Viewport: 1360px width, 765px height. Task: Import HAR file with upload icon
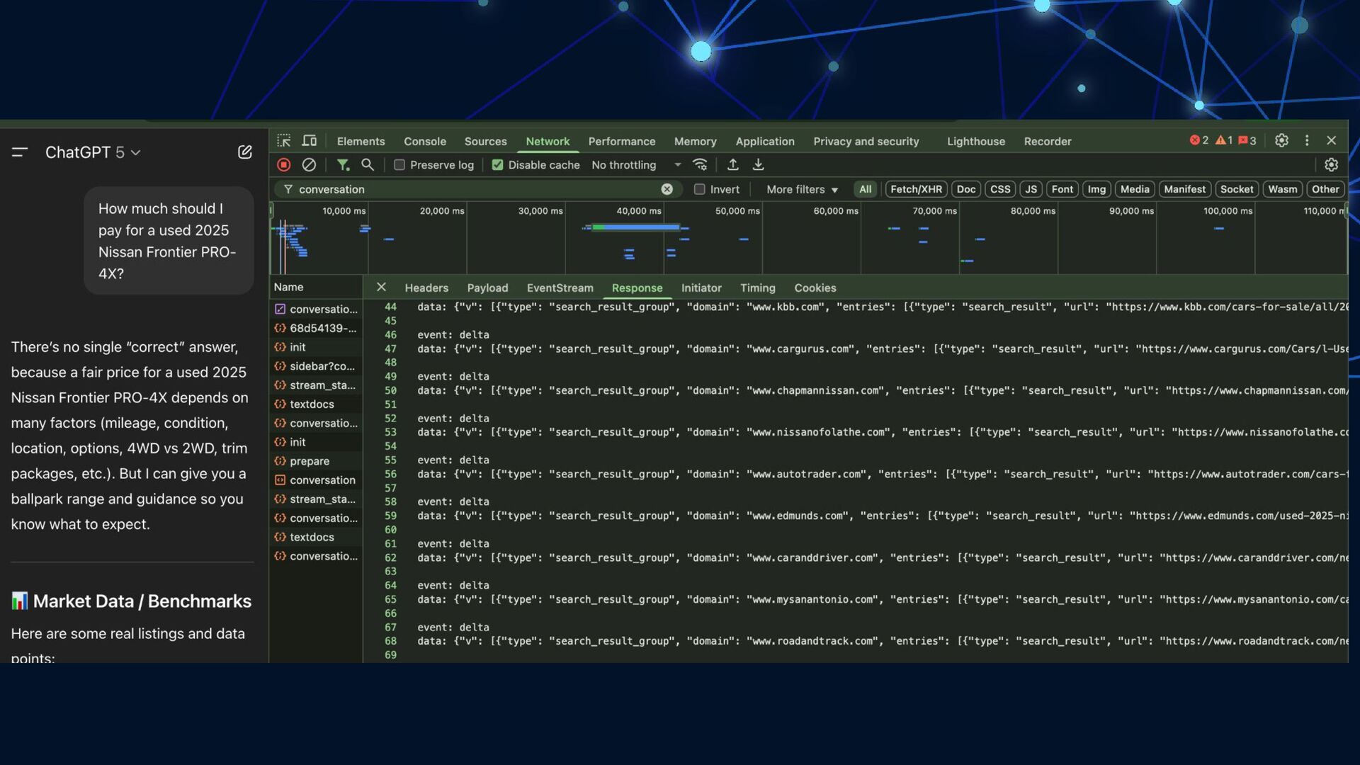click(733, 165)
